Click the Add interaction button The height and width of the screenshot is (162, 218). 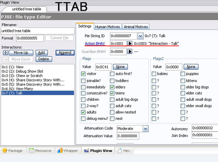click(42, 53)
